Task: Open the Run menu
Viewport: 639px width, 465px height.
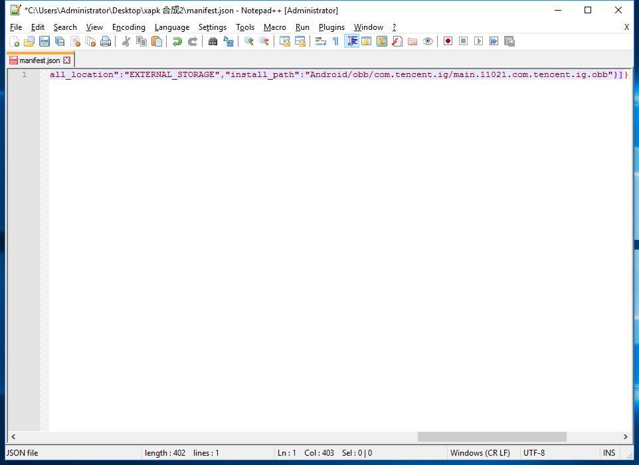Action: click(x=302, y=27)
